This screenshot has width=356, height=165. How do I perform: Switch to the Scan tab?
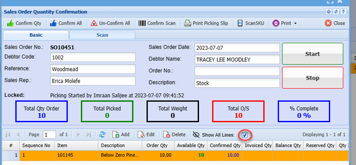tap(102, 35)
